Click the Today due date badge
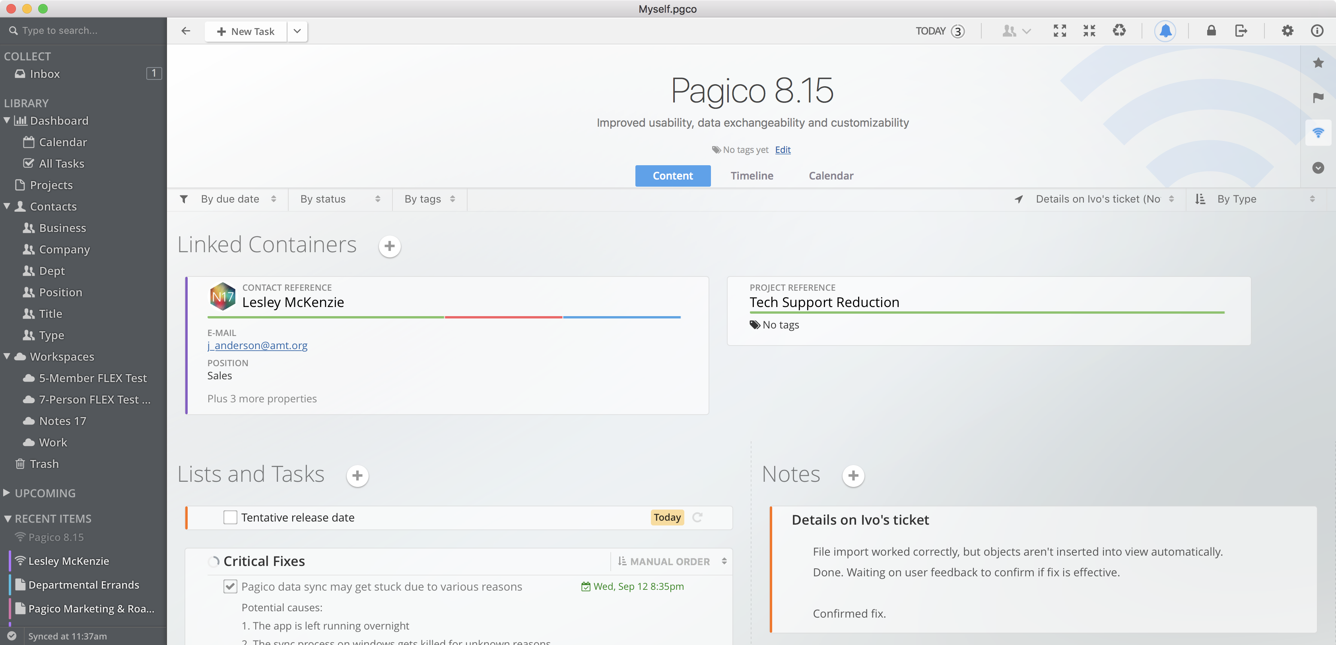1336x645 pixels. 667,518
